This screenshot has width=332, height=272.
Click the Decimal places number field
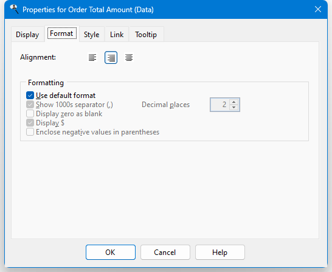coord(220,105)
